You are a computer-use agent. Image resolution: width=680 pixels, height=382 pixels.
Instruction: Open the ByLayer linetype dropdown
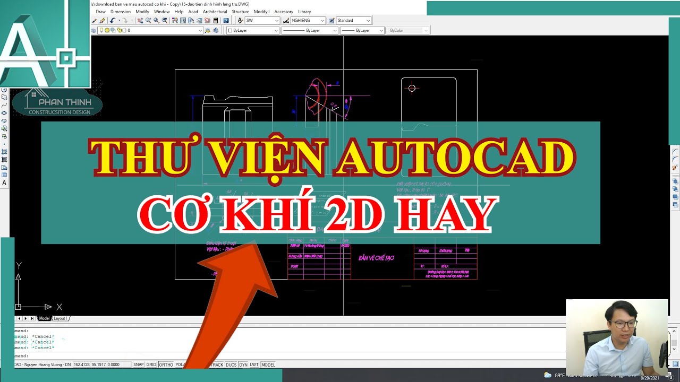[309, 30]
